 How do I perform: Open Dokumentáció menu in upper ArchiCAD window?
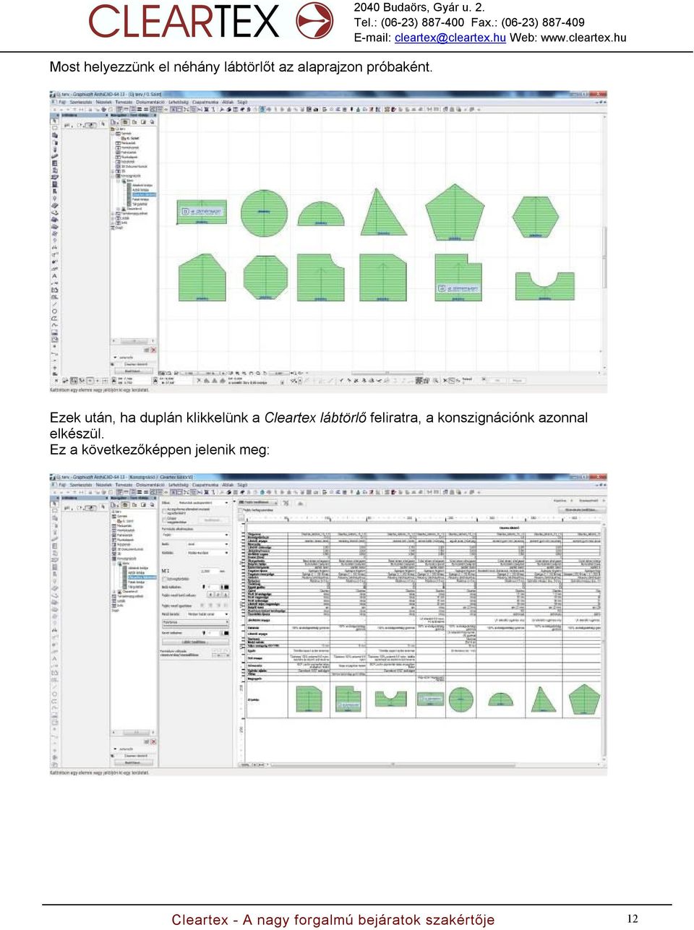150,102
